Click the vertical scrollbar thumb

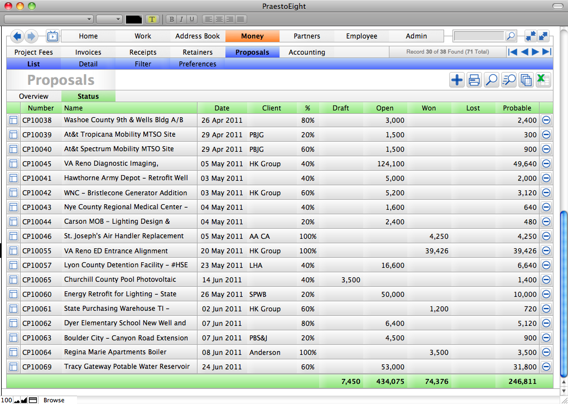click(x=564, y=295)
